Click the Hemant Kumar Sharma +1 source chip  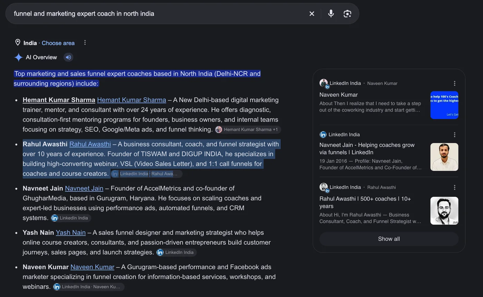tap(248, 130)
